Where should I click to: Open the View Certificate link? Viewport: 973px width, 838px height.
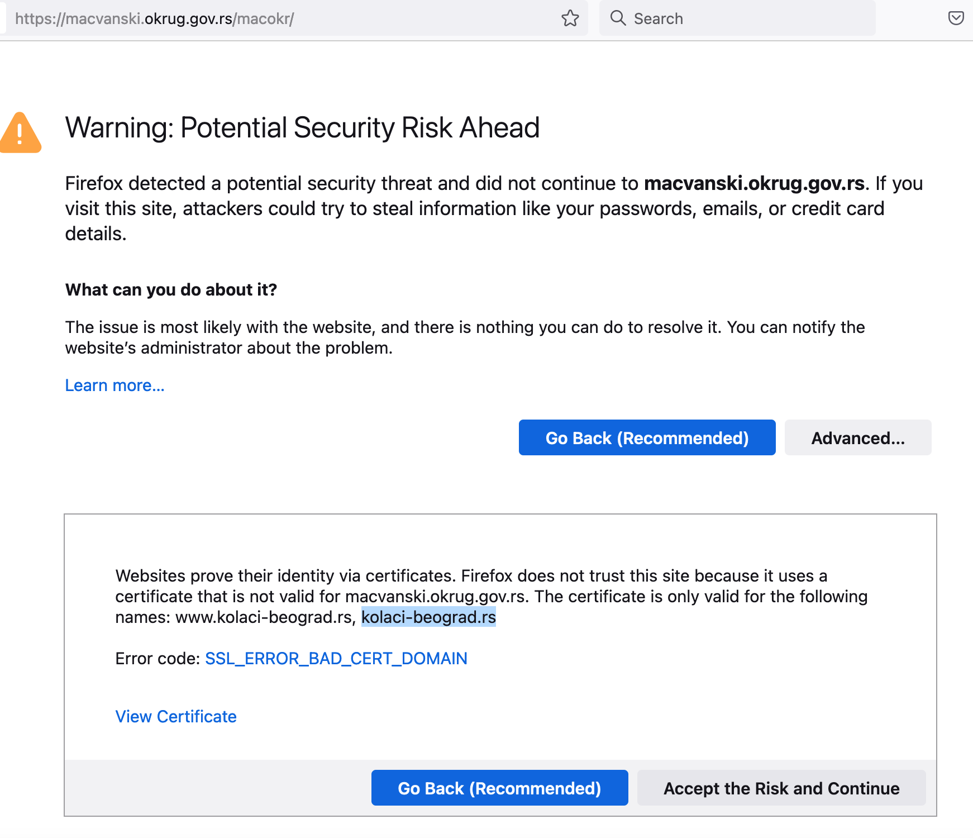[x=176, y=717]
